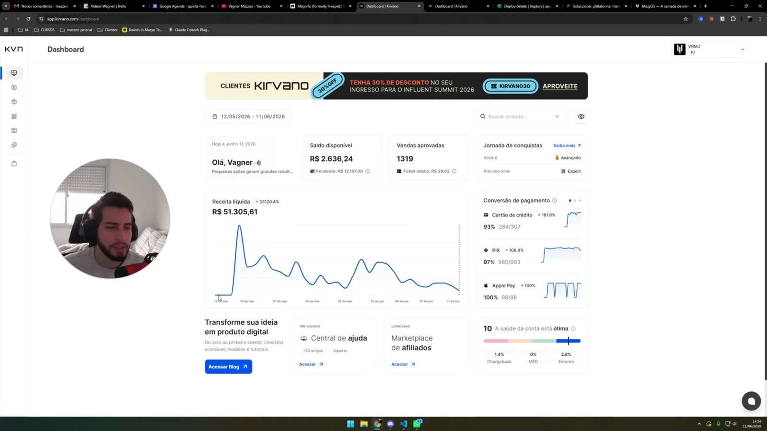This screenshot has width=767, height=431.
Task: Open the storefront icon in sidebar
Action: 14,116
